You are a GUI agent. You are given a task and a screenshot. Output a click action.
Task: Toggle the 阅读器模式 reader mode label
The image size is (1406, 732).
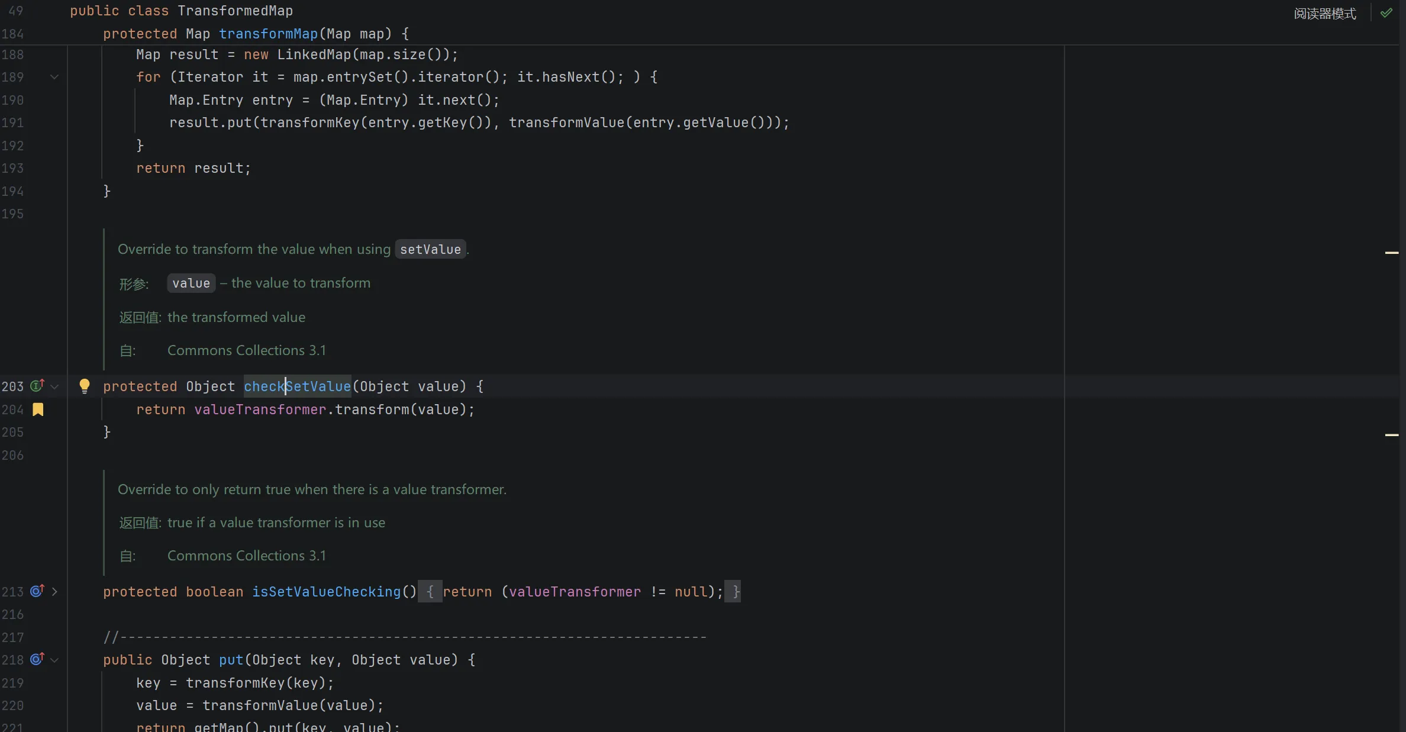point(1324,14)
